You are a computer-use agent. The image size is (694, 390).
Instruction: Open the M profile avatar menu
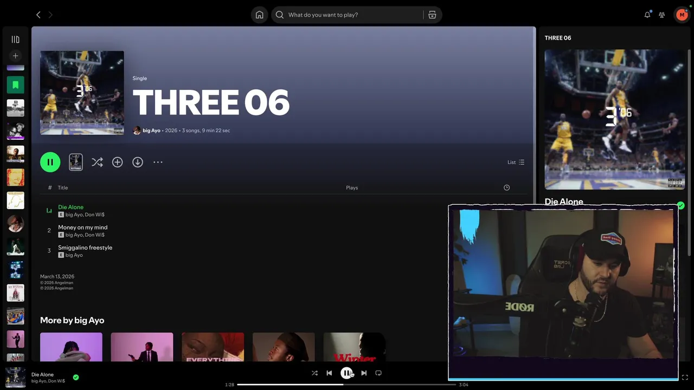tap(682, 15)
